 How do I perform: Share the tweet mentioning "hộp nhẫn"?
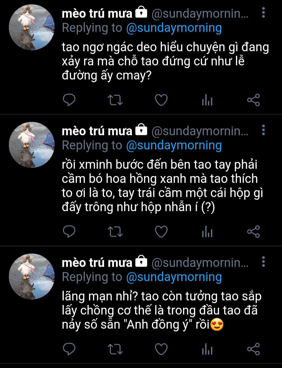(253, 231)
